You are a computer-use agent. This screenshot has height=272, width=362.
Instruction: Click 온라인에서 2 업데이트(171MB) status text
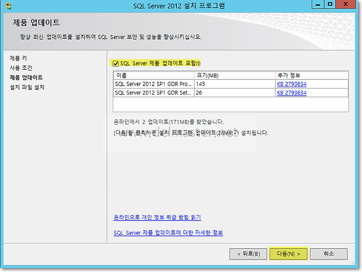169,122
